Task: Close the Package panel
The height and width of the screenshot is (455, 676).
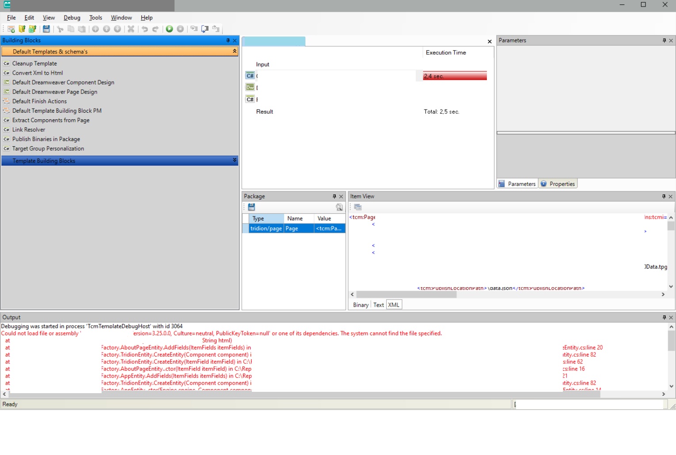Action: [341, 197]
